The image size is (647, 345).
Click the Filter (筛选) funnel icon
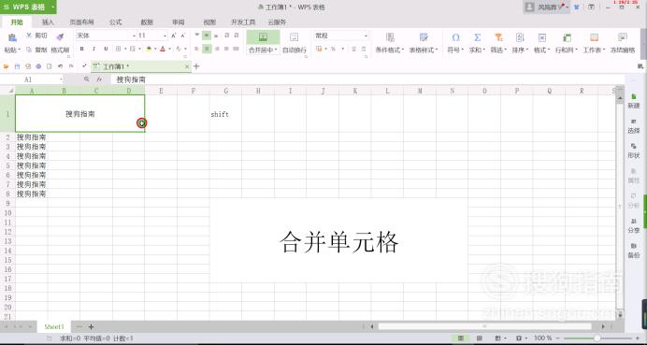pyautogui.click(x=498, y=37)
